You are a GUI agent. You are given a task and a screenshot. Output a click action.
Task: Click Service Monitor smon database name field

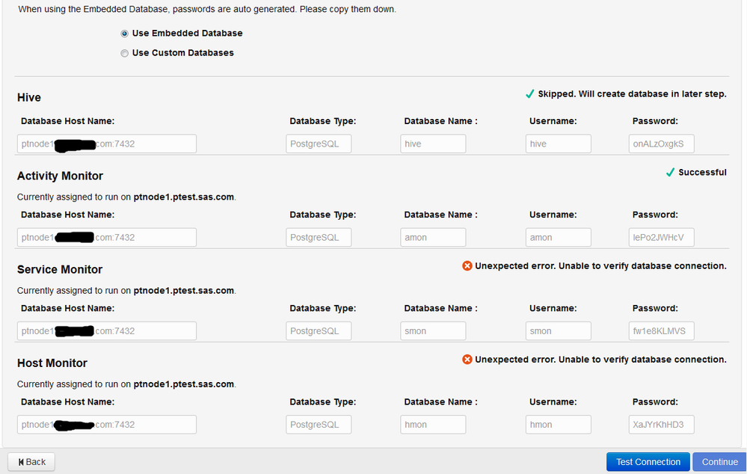tap(433, 330)
